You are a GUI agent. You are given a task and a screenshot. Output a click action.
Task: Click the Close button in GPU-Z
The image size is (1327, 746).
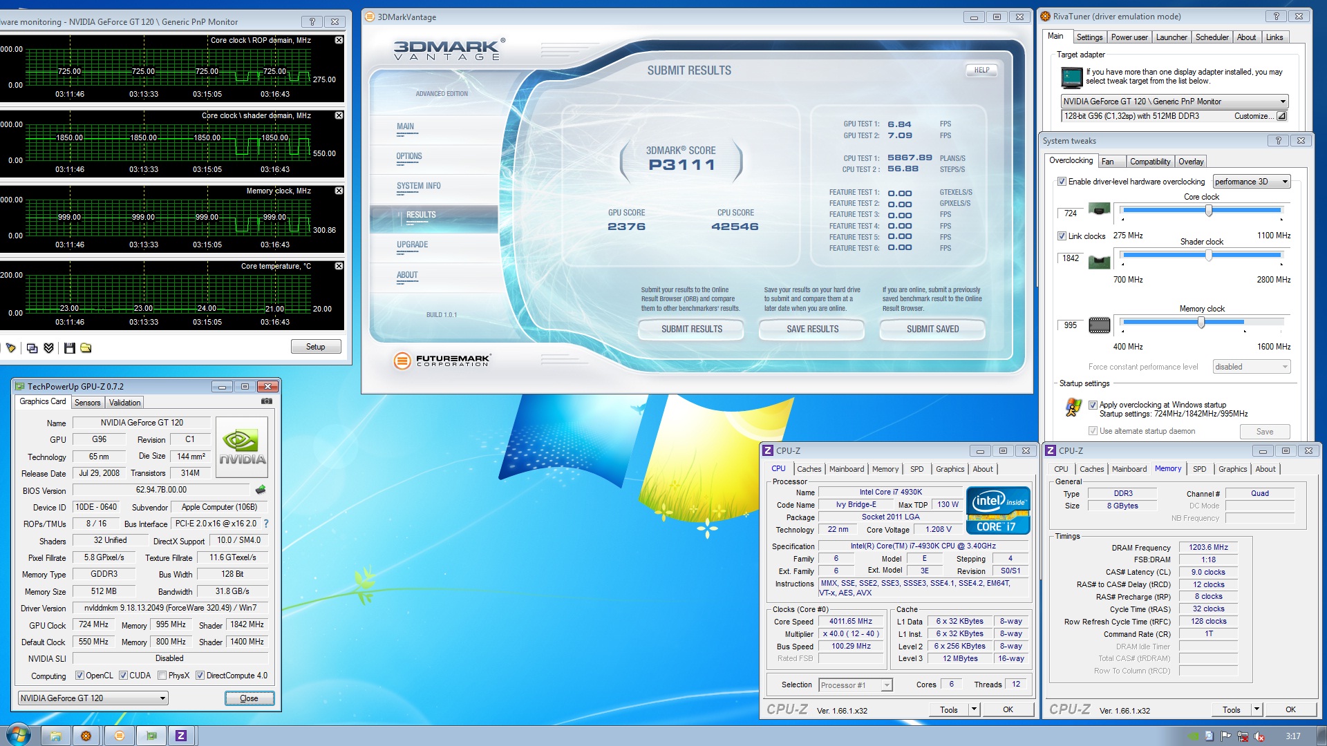coord(249,698)
